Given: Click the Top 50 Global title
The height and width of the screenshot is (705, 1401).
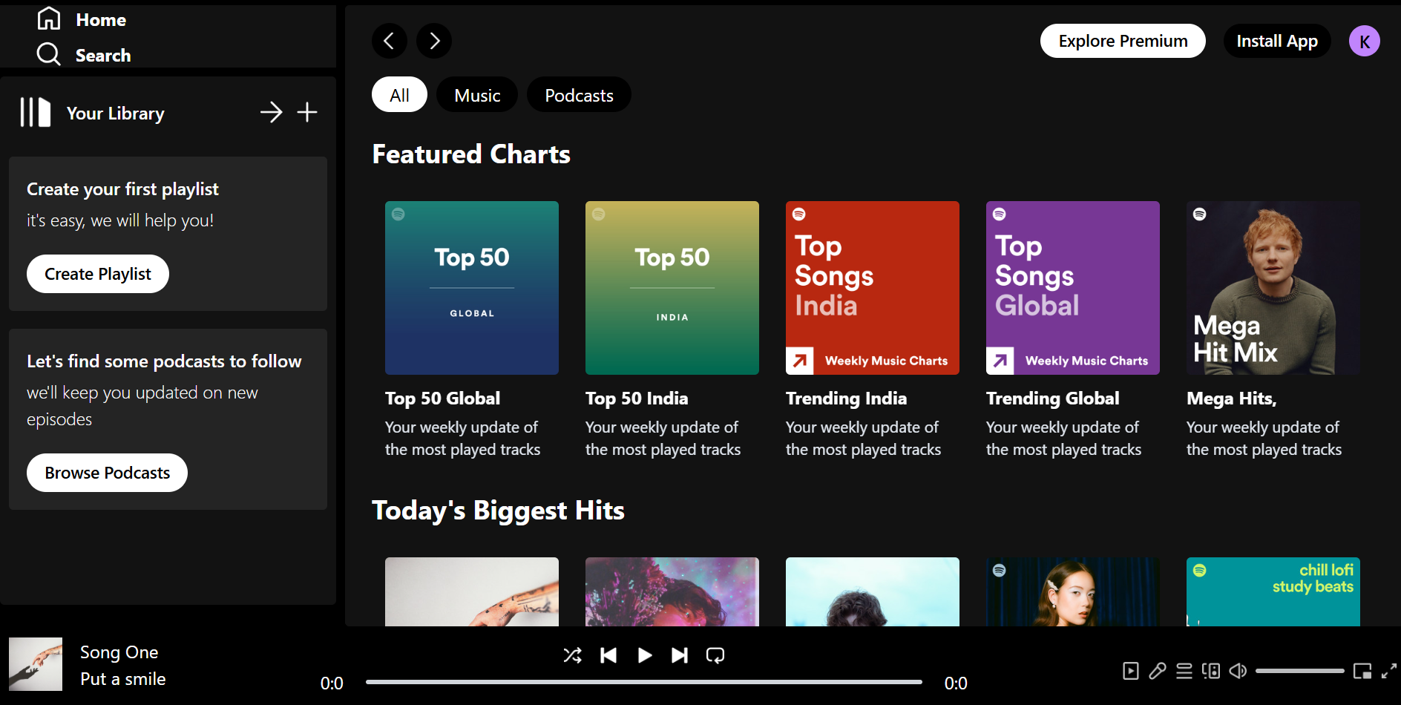Looking at the screenshot, I should tap(442, 399).
